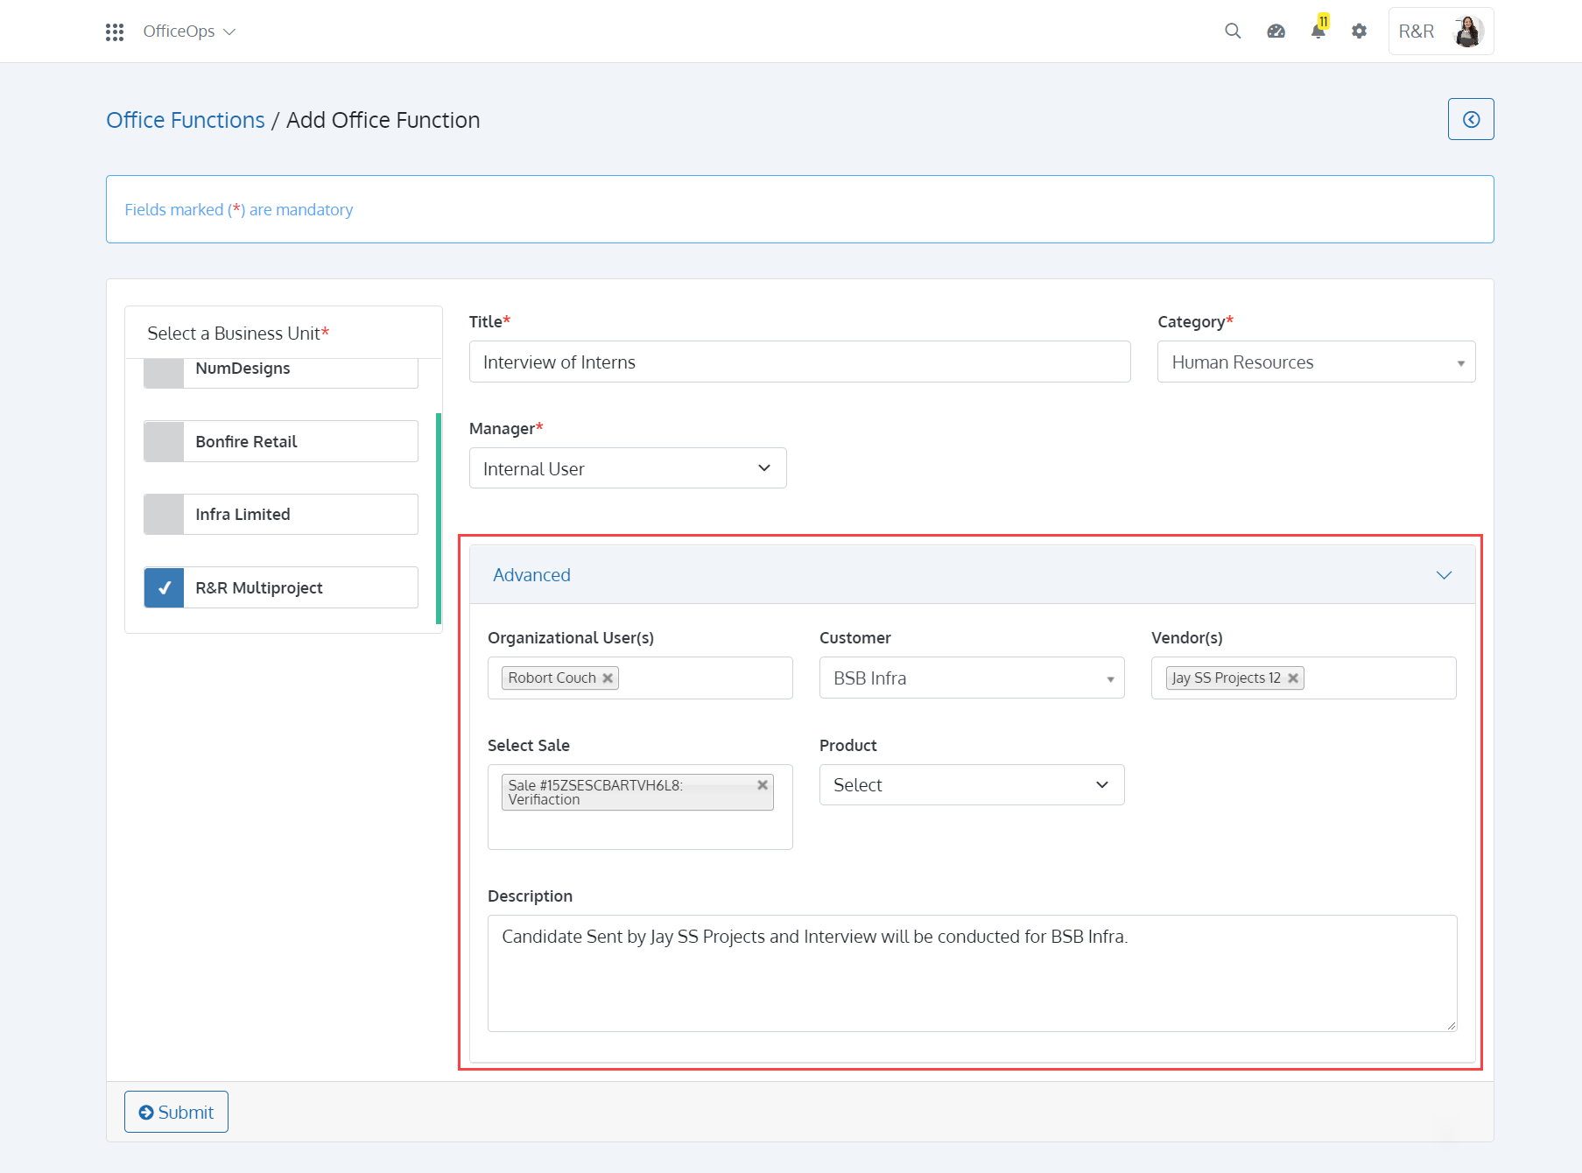Click the Vendor(s) field
The image size is (1582, 1173).
(1304, 678)
